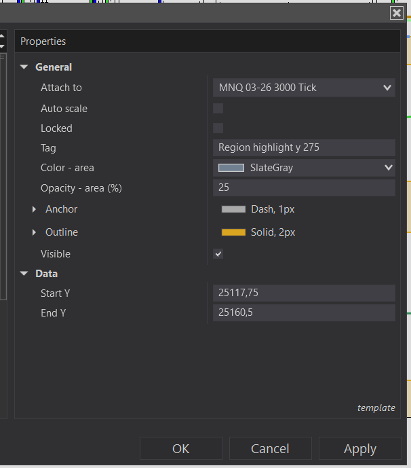
Task: Expand the Outline property
Action: (34, 232)
